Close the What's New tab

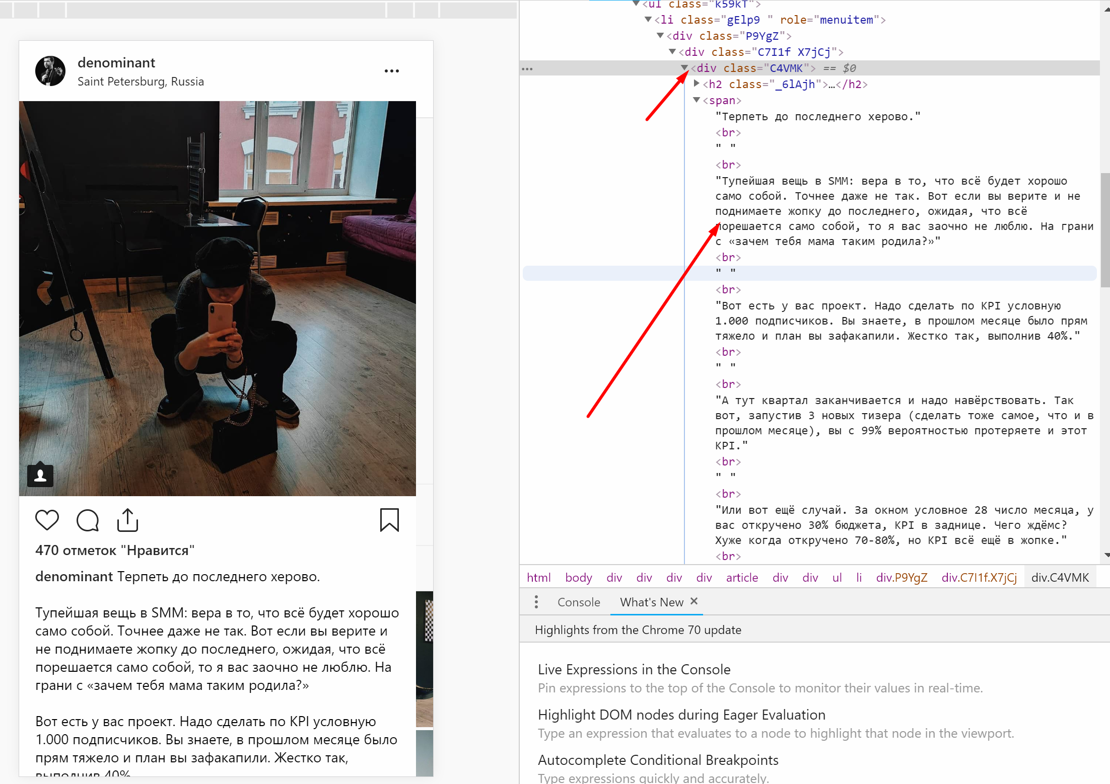pos(694,601)
